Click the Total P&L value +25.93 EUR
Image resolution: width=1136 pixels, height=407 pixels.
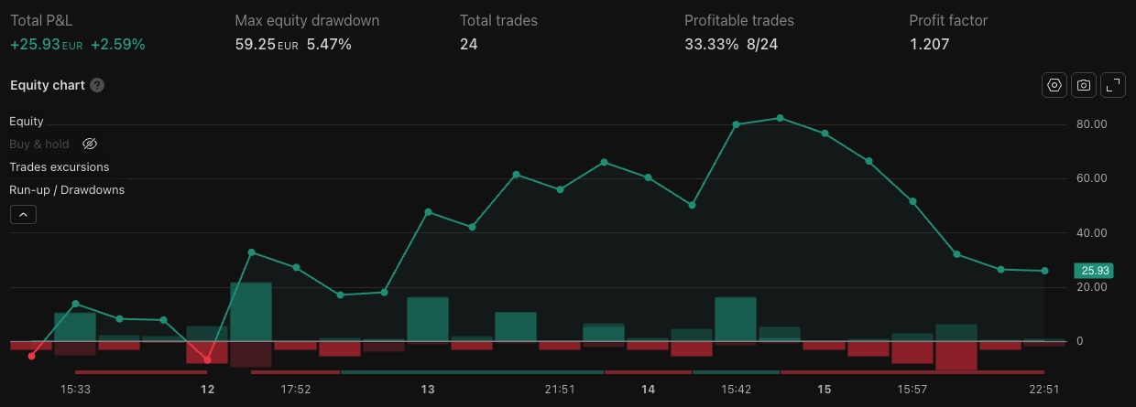(x=47, y=44)
